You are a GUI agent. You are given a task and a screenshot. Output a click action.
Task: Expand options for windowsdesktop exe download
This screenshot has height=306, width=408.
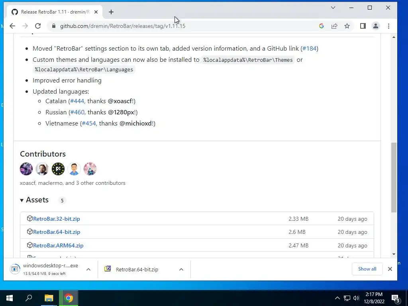pos(88,269)
